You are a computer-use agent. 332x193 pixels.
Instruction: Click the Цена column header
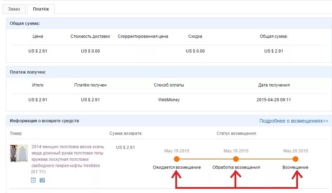coord(38,36)
